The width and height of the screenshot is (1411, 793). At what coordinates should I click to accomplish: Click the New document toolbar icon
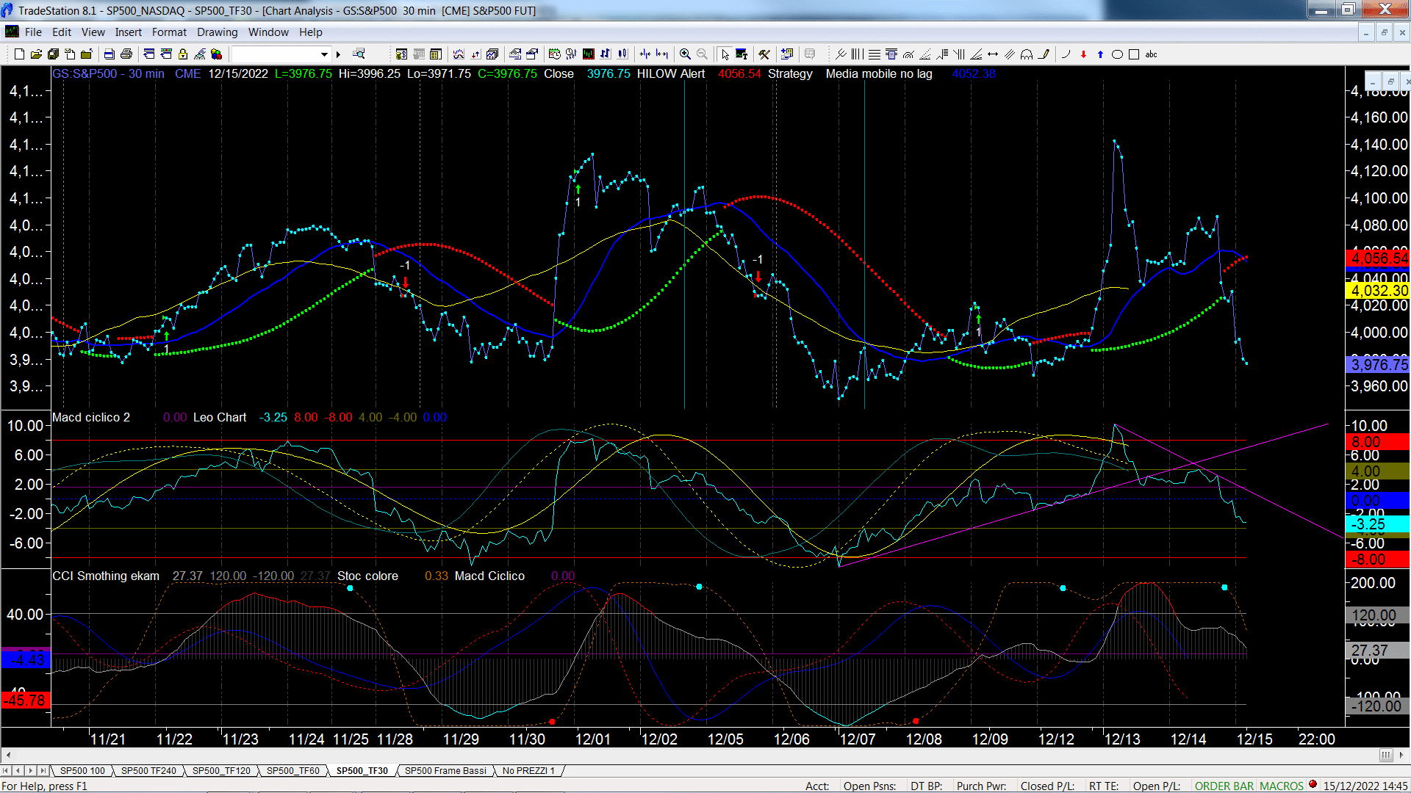19,54
